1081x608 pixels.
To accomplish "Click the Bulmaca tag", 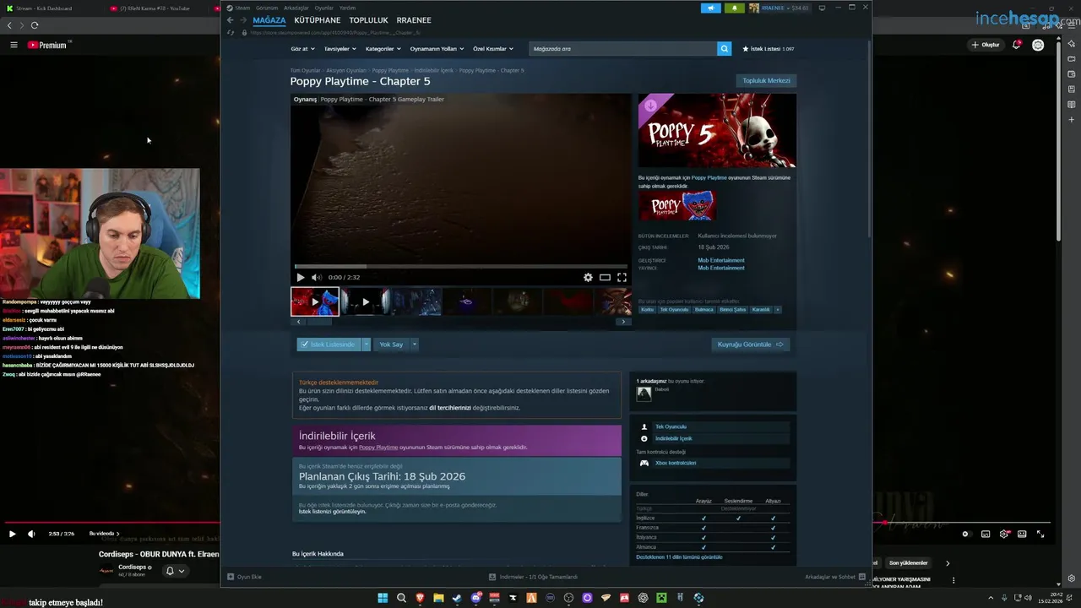I will coord(703,310).
